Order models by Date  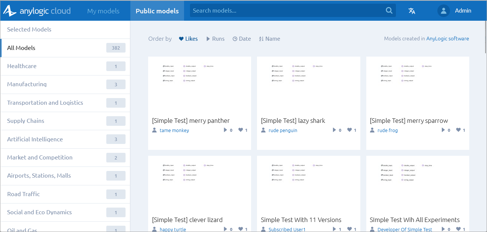242,39
